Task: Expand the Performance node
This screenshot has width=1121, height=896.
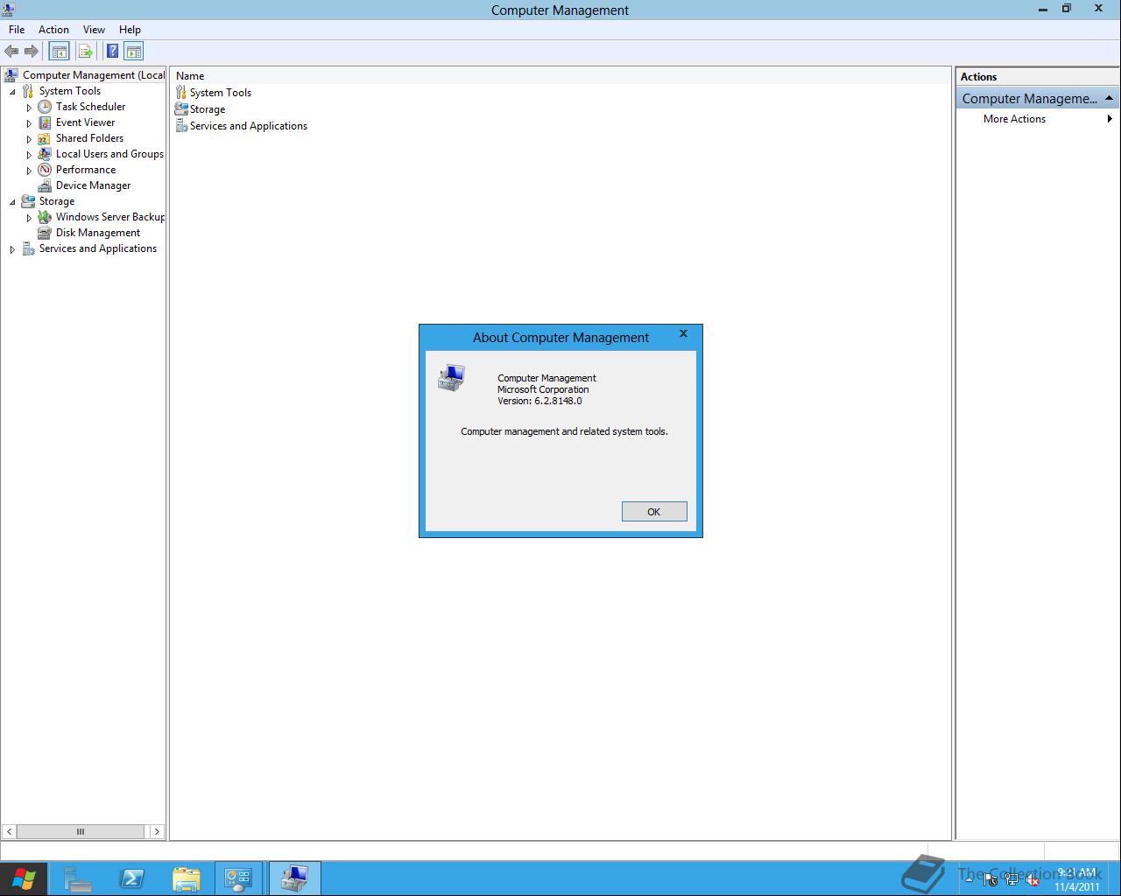Action: pos(29,171)
